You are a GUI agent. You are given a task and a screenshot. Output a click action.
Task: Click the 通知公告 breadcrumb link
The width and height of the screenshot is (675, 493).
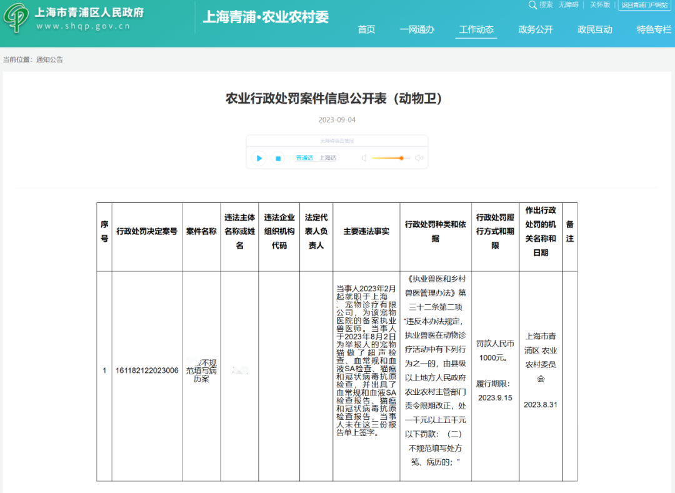[49, 60]
